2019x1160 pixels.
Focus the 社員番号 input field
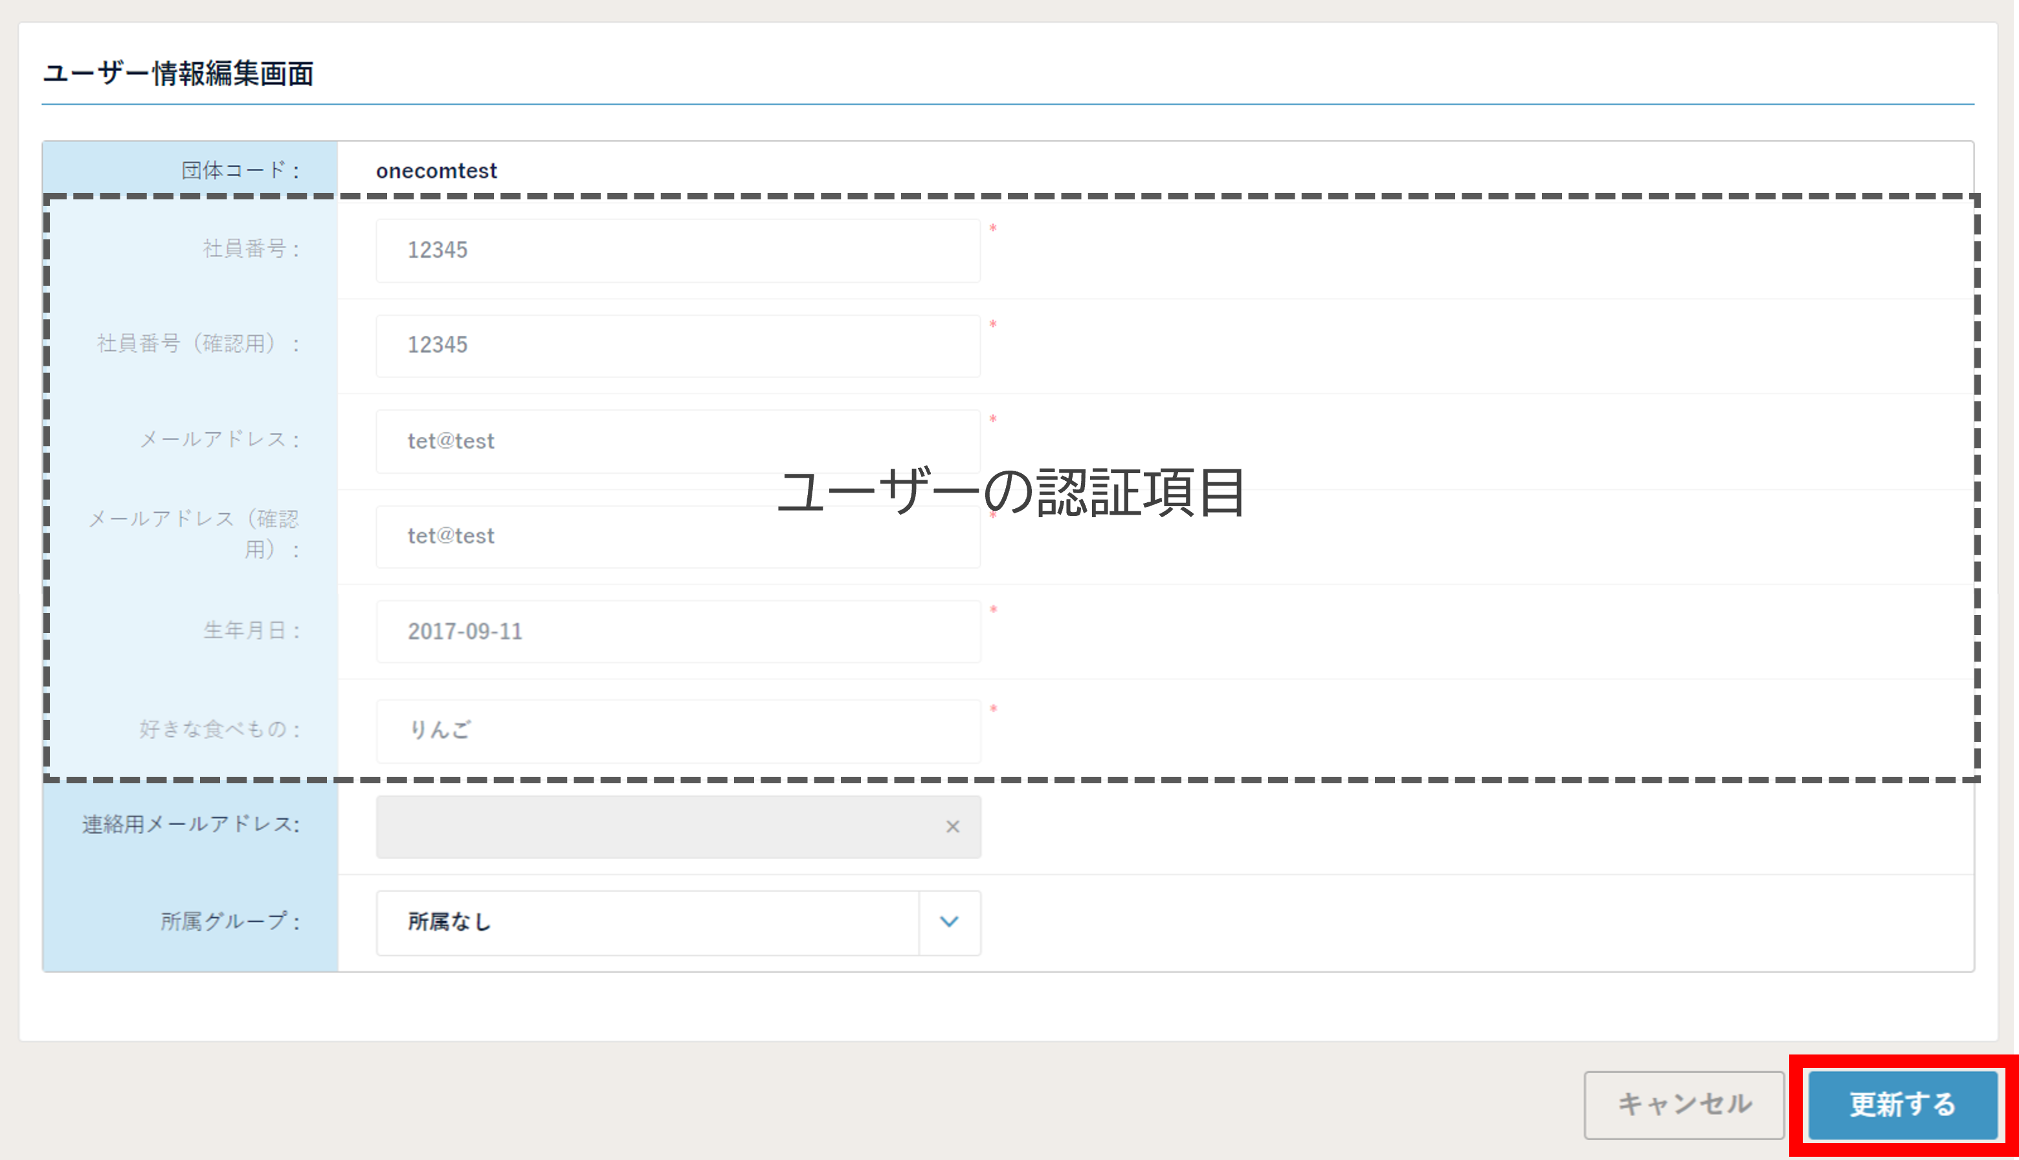(x=677, y=250)
